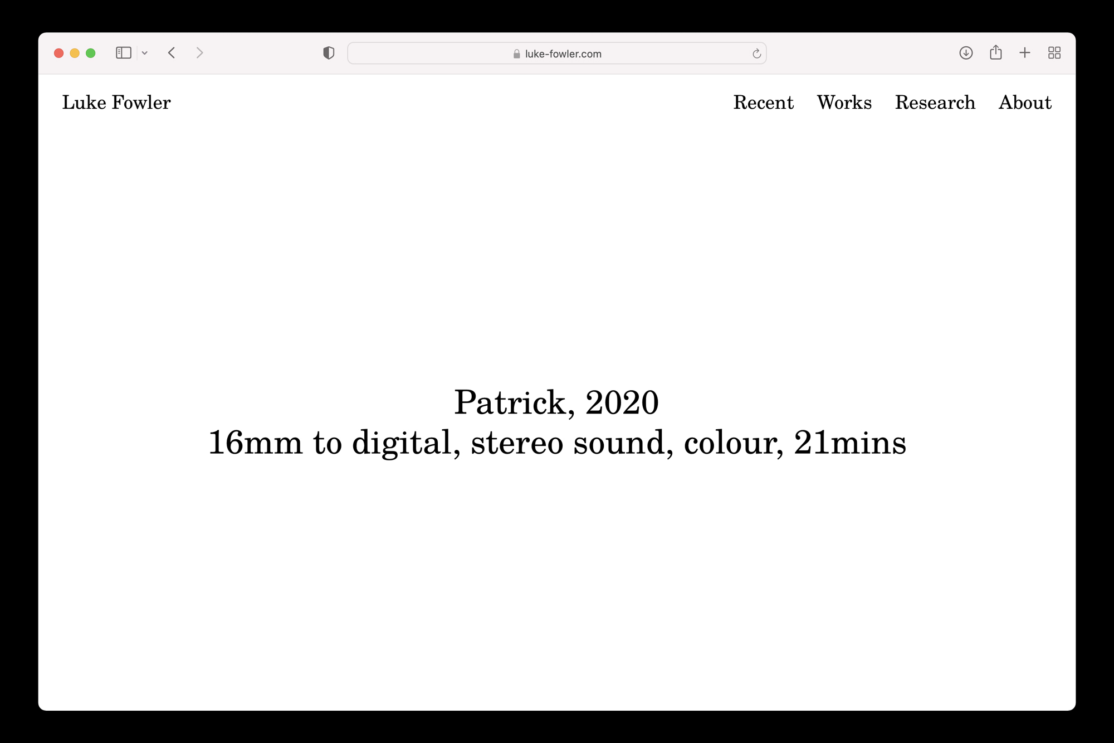Go back to the previous page
The width and height of the screenshot is (1114, 743).
[x=172, y=53]
